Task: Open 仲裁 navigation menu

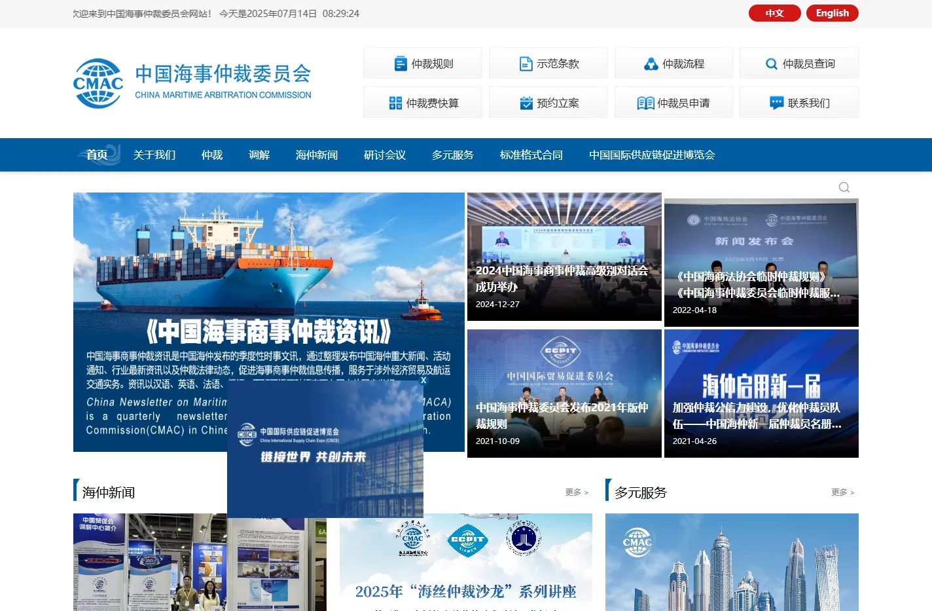Action: click(212, 155)
